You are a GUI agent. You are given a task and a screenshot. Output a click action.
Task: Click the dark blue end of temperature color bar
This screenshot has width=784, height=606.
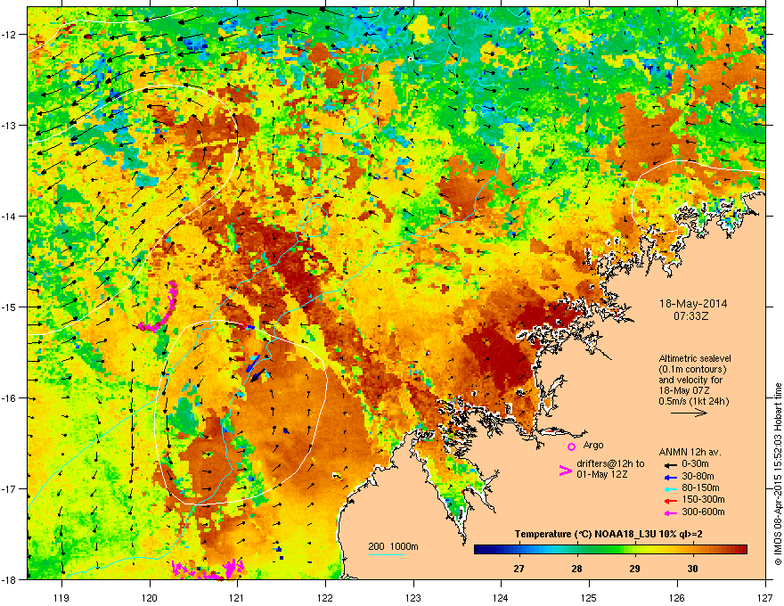478,550
